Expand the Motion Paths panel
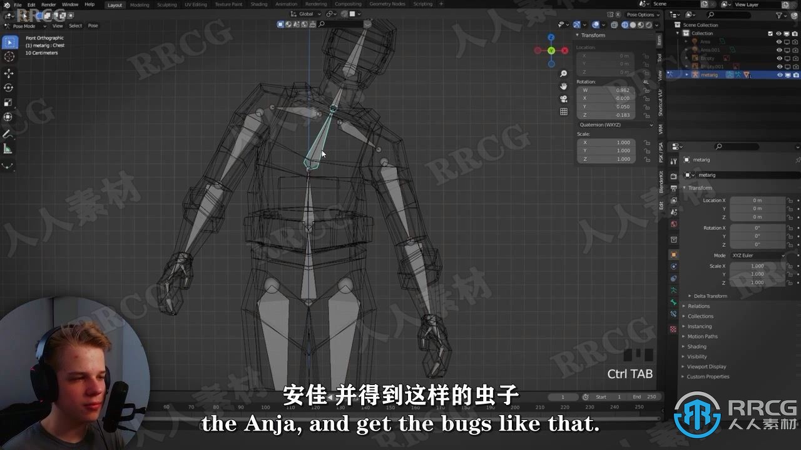801x450 pixels. pos(702,336)
